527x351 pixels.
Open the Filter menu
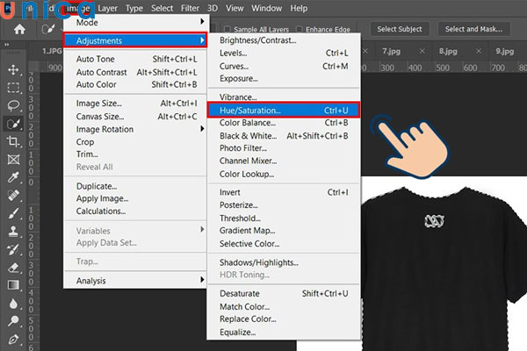pos(190,8)
